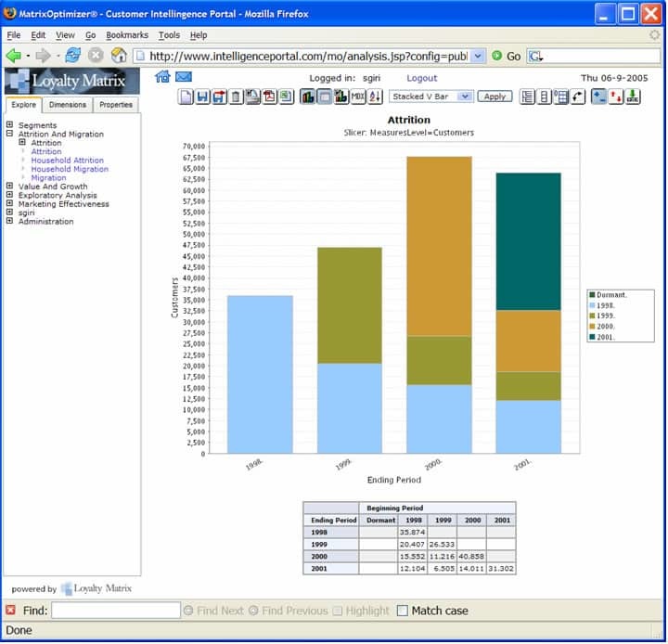Switch to the Properties tab

115,105
